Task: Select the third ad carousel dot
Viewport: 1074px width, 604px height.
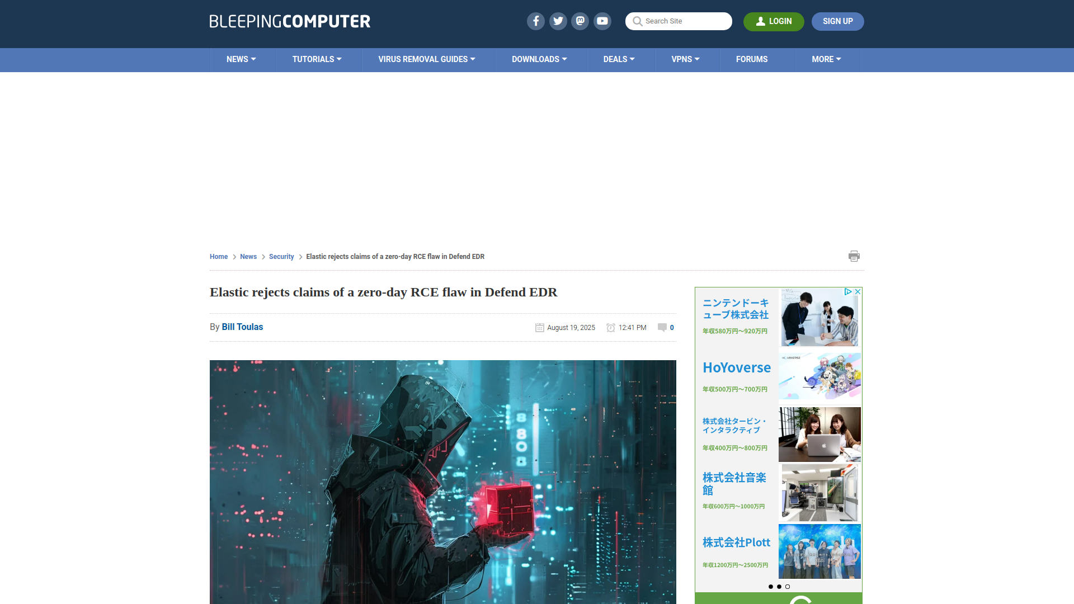Action: click(x=787, y=587)
